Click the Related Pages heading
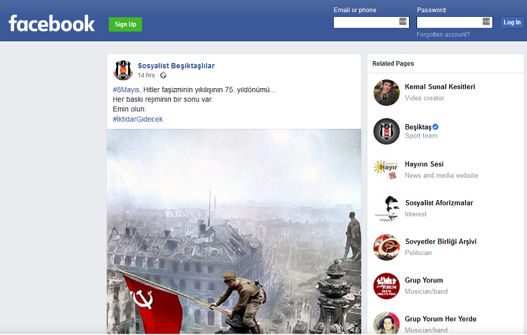The image size is (527, 335). pyautogui.click(x=393, y=64)
